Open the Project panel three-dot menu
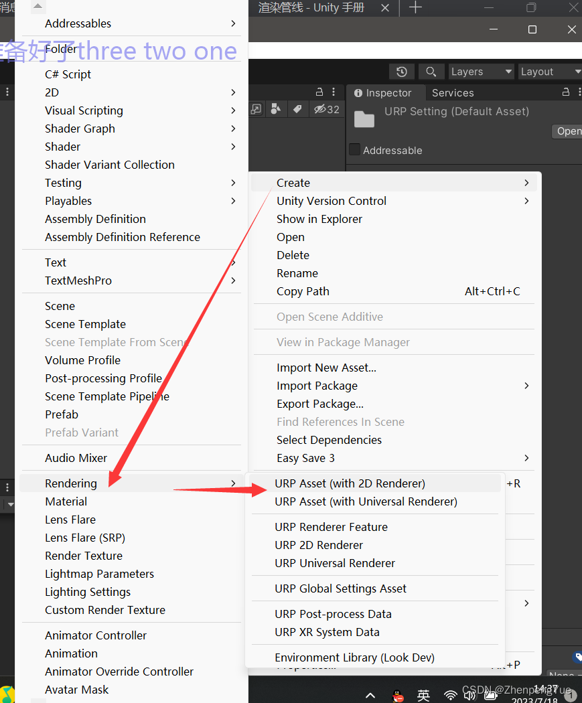The width and height of the screenshot is (582, 703). pyautogui.click(x=334, y=92)
